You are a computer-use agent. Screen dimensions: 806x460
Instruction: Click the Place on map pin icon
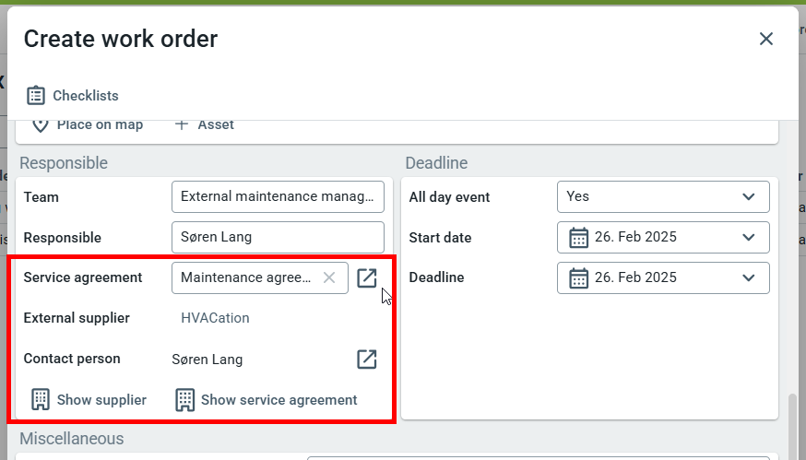(x=40, y=125)
